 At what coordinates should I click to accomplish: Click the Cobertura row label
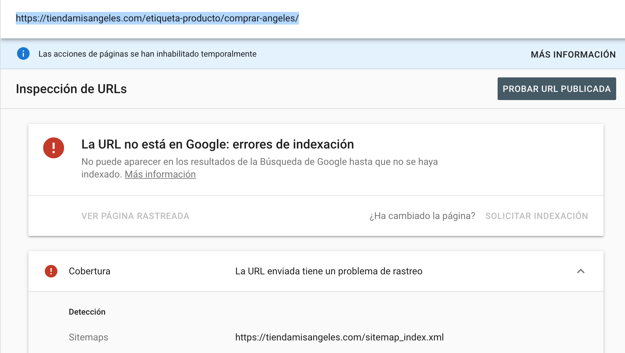90,271
